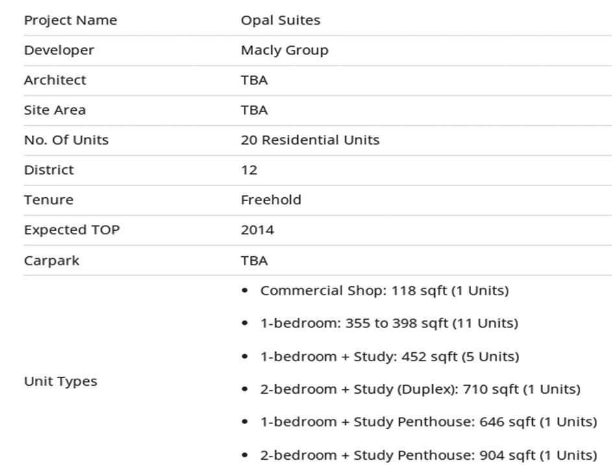
Task: Click the TBA value beside Architect
Action: [254, 80]
